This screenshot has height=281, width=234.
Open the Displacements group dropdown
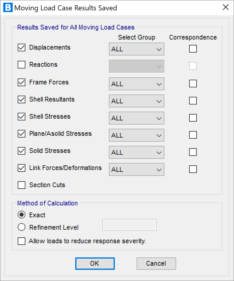(x=136, y=49)
